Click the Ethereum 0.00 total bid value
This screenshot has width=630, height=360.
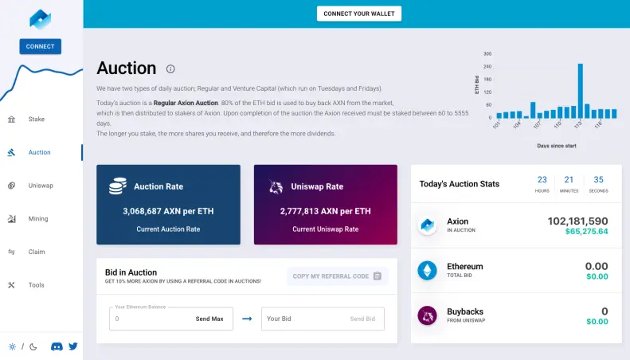(x=597, y=266)
